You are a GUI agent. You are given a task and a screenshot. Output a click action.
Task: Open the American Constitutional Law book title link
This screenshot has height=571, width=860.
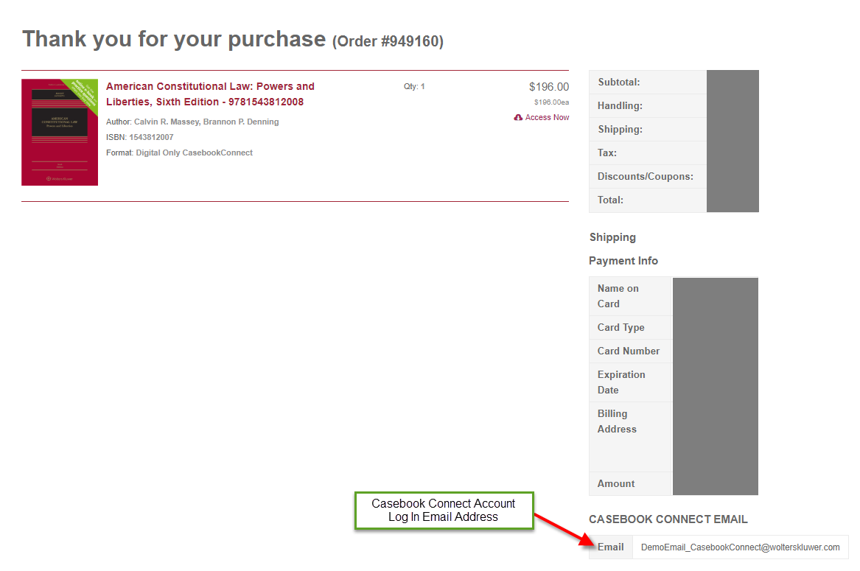(x=210, y=94)
